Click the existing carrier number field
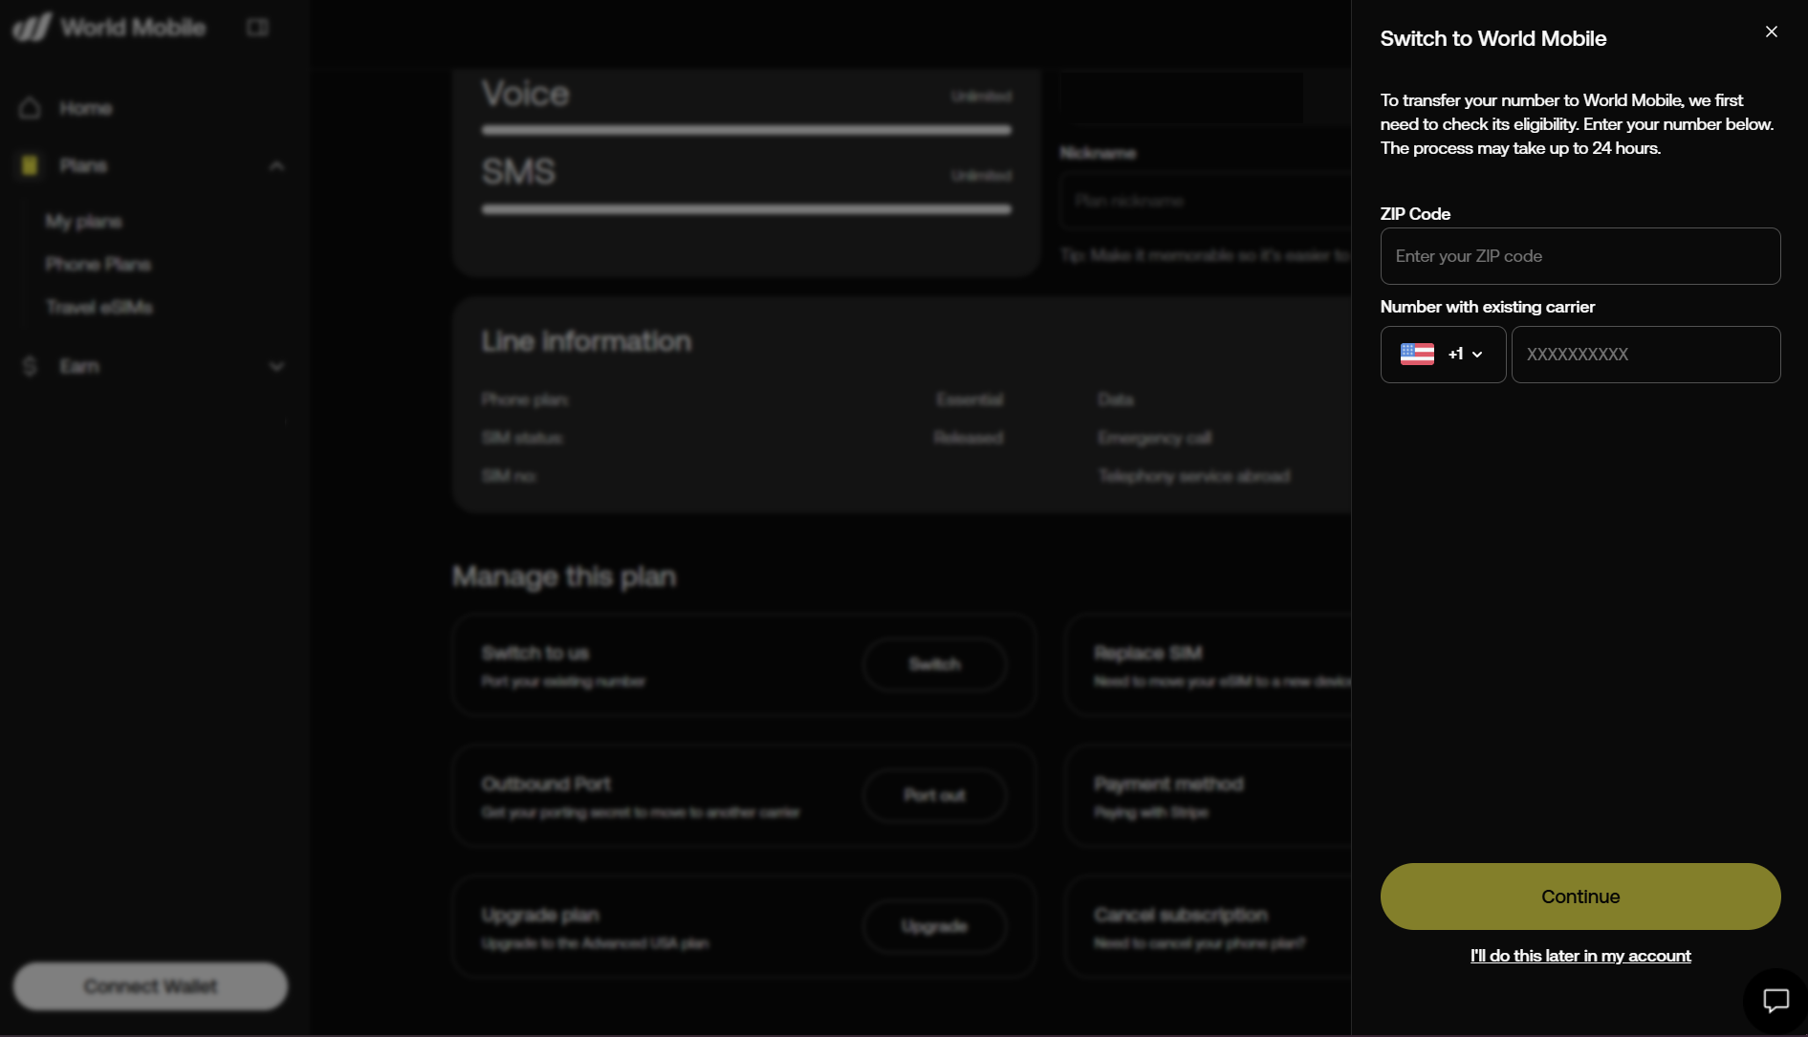This screenshot has width=1808, height=1037. [x=1645, y=355]
